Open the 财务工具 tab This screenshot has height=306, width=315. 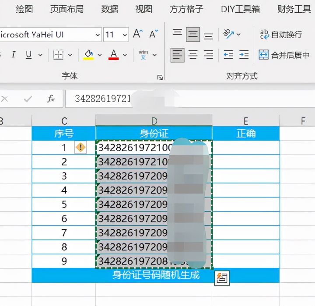[294, 9]
